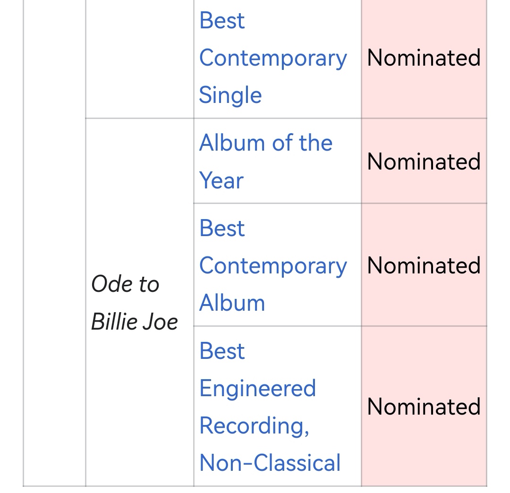Click the word Single in the top link

pyautogui.click(x=230, y=95)
